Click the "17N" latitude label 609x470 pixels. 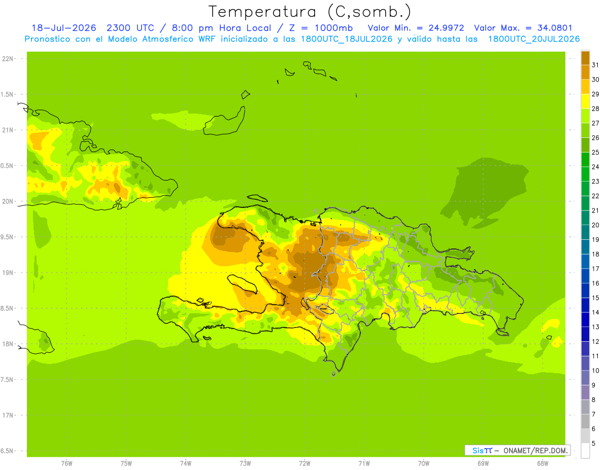click(x=8, y=415)
